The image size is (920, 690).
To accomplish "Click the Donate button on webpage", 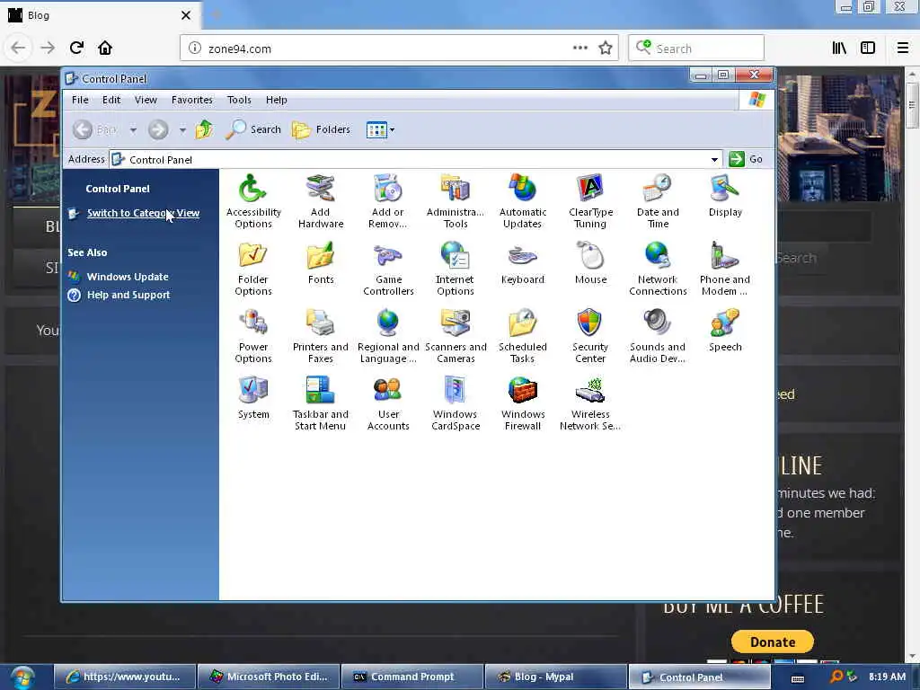I will click(772, 641).
